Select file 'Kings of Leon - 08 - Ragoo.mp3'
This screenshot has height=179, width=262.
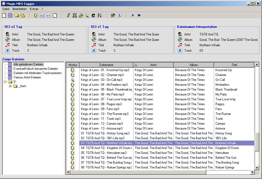[x=101, y=104]
